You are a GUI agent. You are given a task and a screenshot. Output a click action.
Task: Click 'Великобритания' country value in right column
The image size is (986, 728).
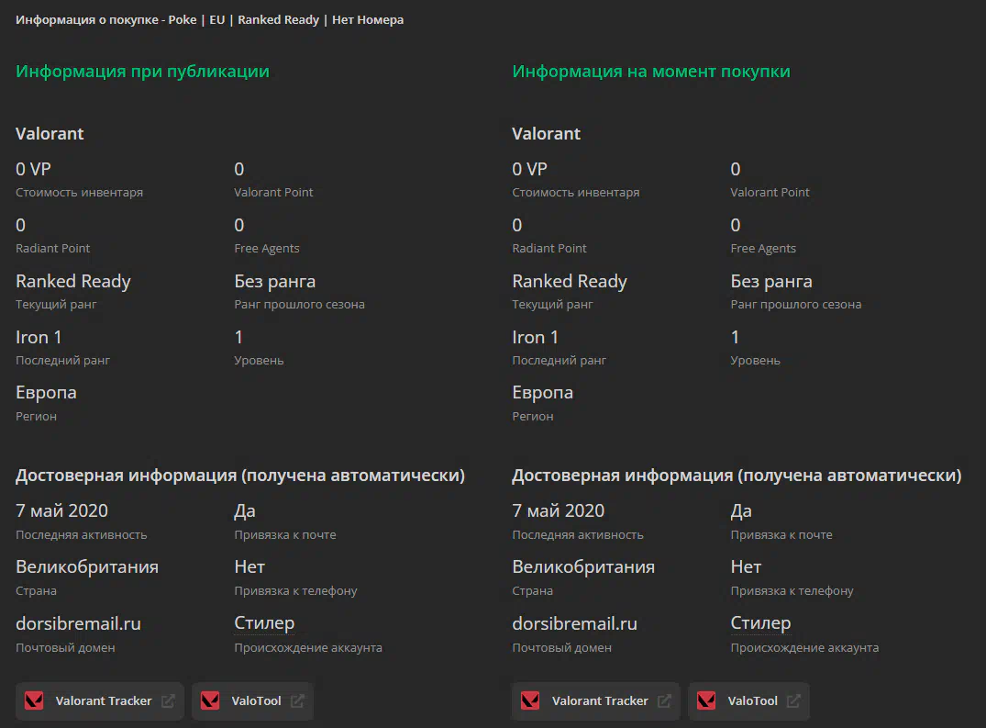pyautogui.click(x=583, y=567)
